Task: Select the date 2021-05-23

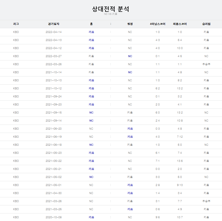Action: (54, 153)
